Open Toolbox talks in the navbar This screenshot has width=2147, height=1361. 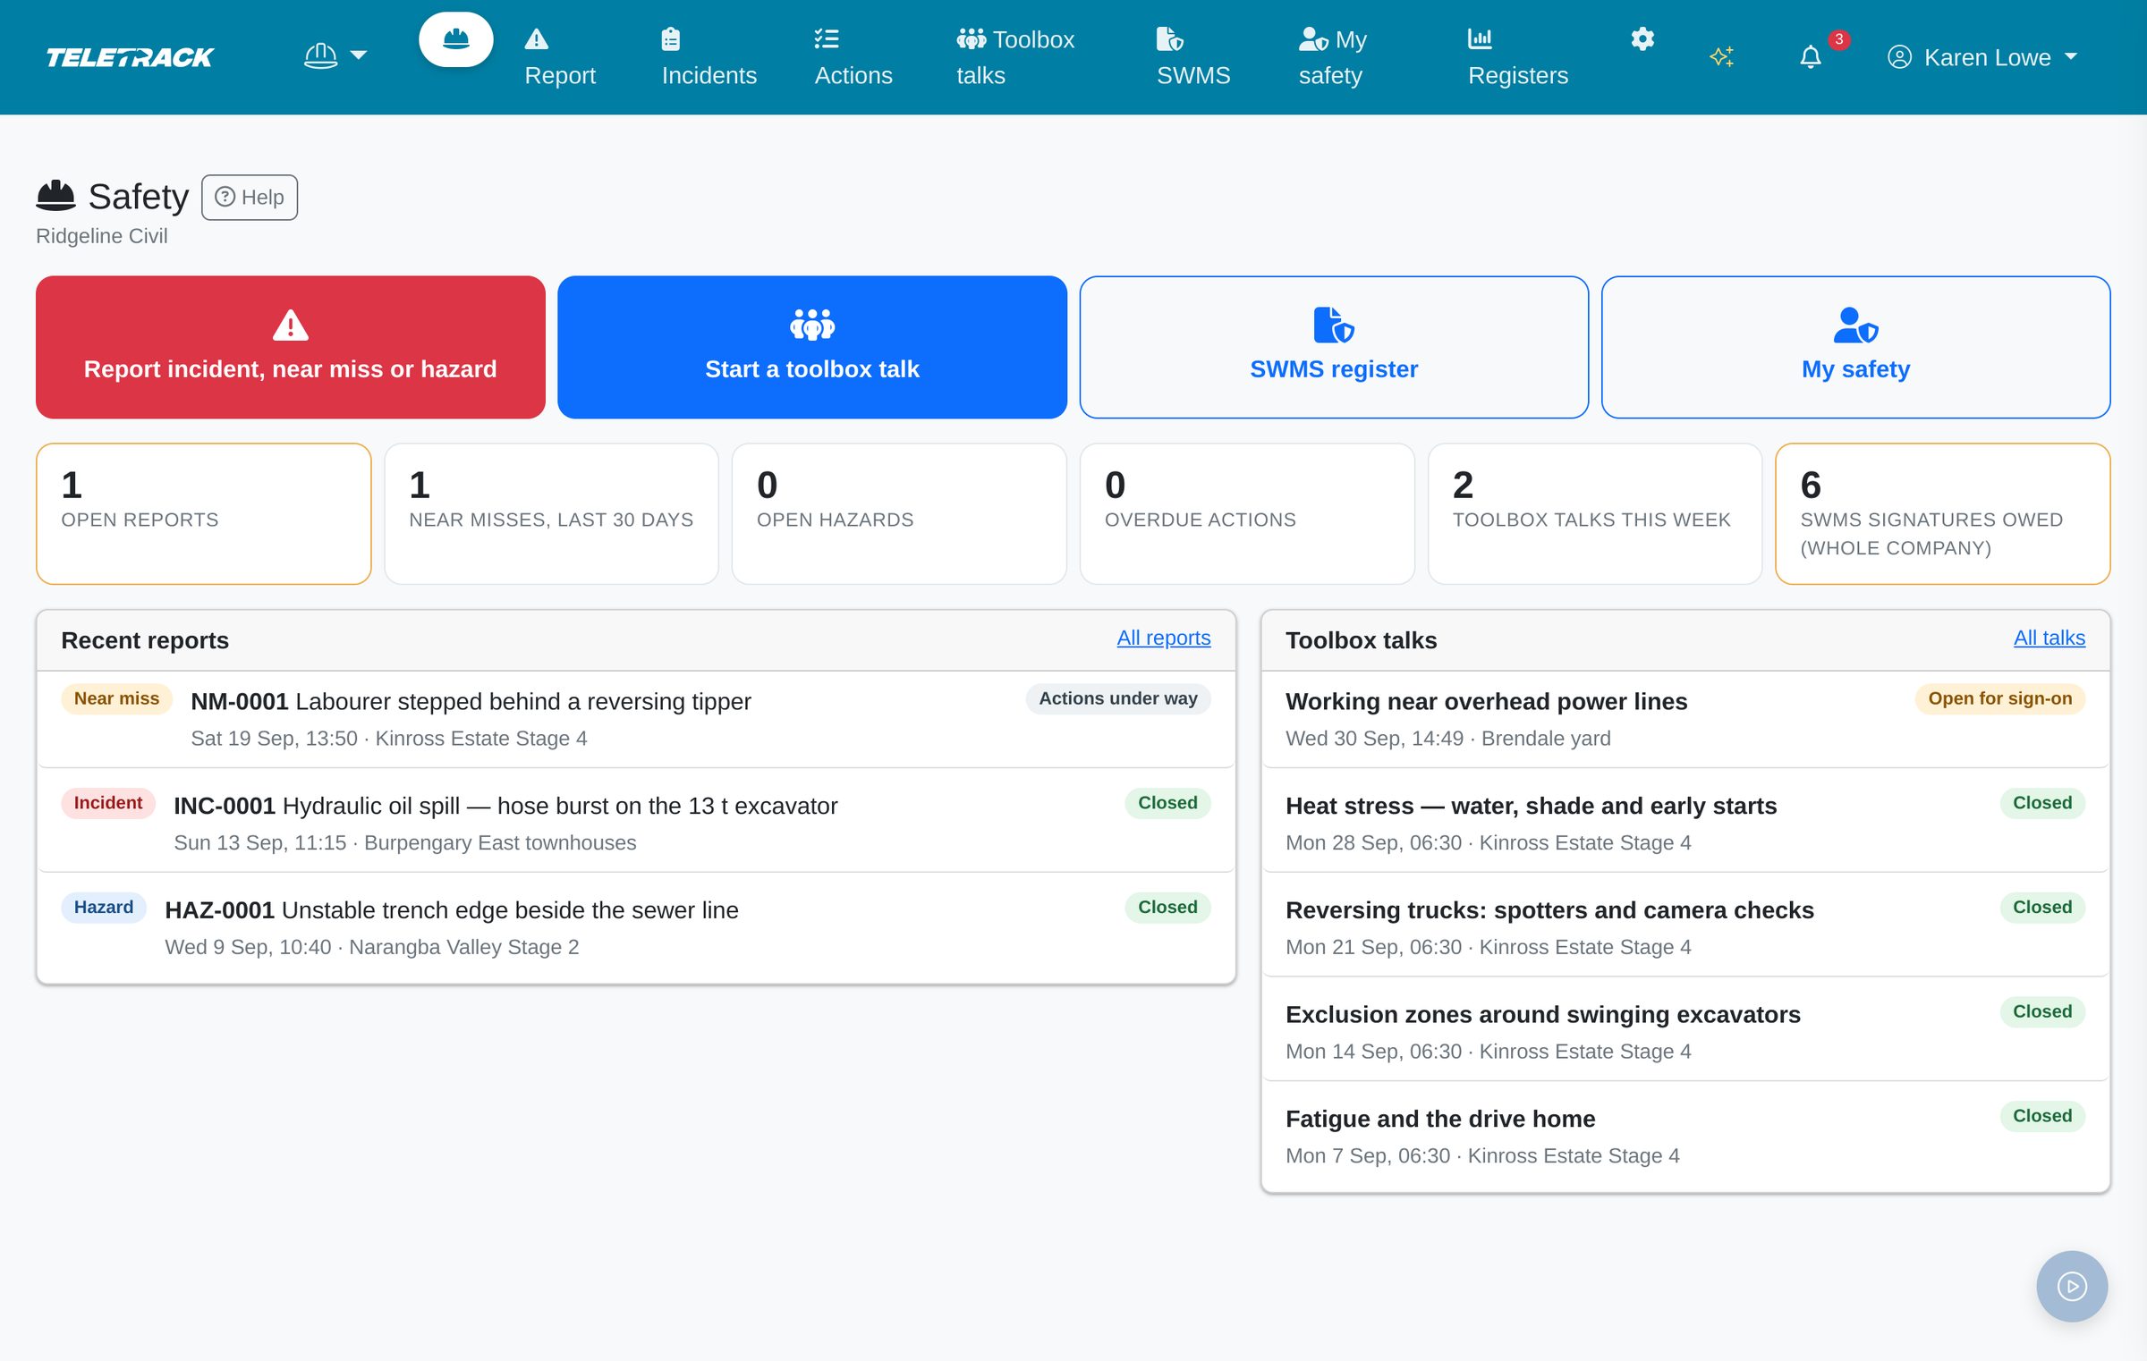(1015, 57)
